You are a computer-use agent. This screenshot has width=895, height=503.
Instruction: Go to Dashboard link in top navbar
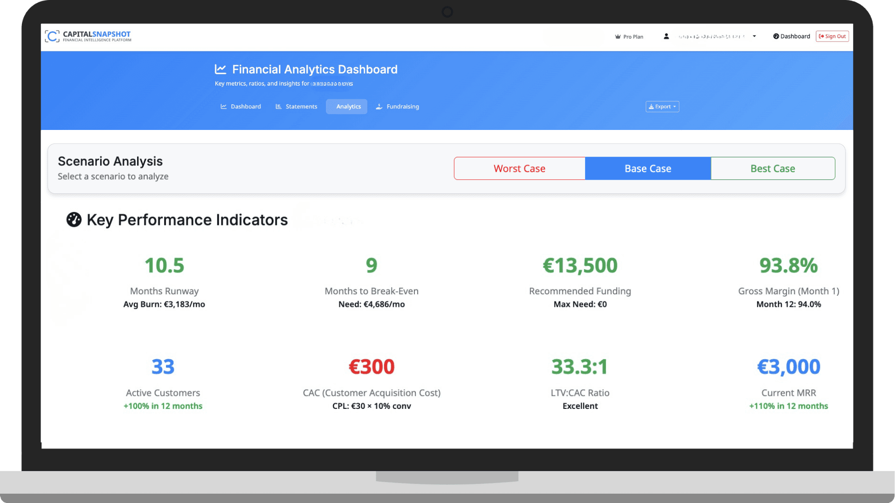point(795,36)
